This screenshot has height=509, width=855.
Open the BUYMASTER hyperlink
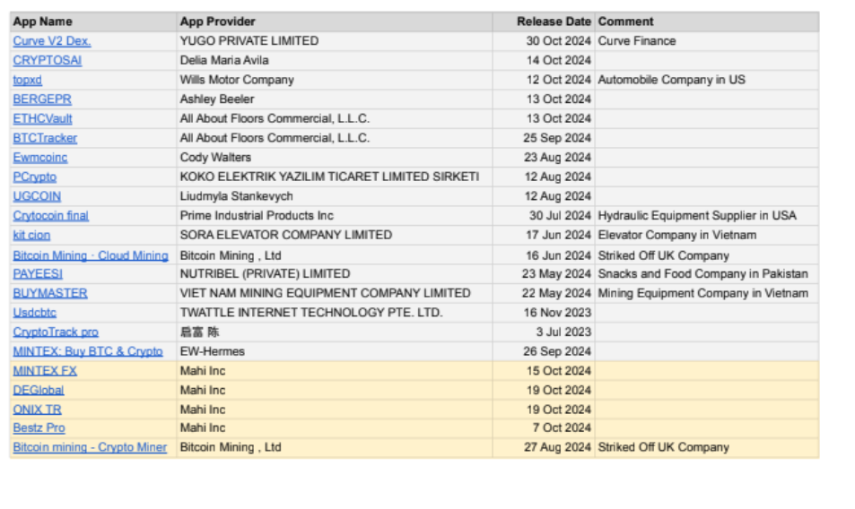[x=50, y=293]
